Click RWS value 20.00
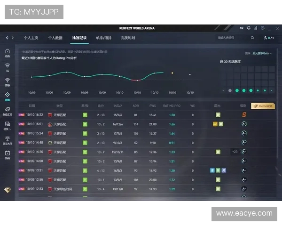Screen dimensions: 282x226 (153, 180)
